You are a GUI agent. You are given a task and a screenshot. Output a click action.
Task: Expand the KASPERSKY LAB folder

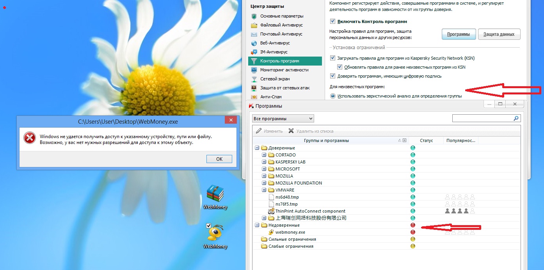(264, 162)
